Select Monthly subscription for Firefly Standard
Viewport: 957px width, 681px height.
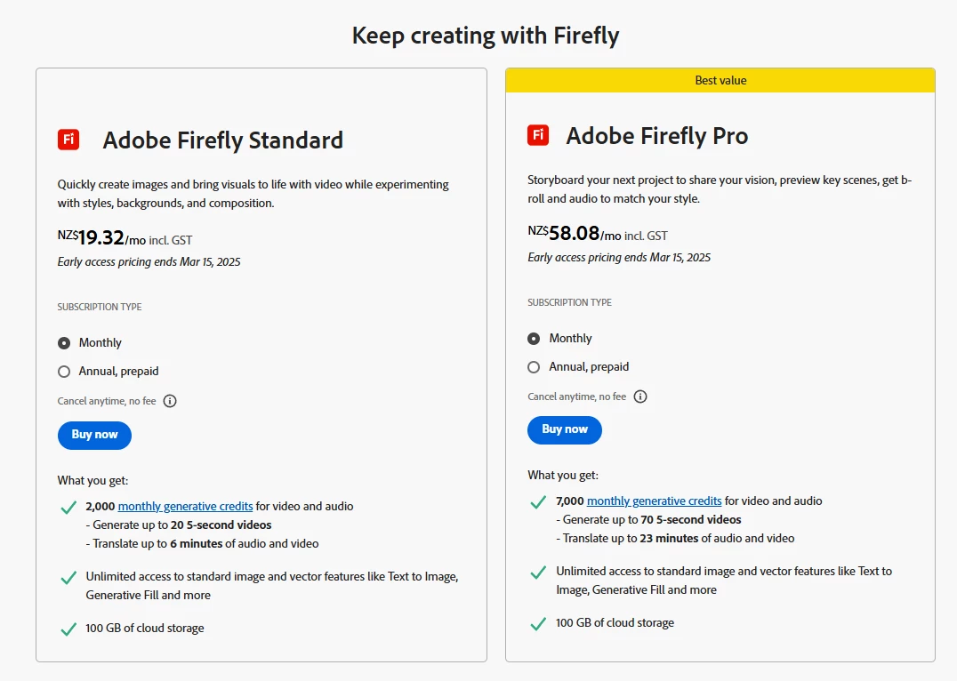click(64, 343)
